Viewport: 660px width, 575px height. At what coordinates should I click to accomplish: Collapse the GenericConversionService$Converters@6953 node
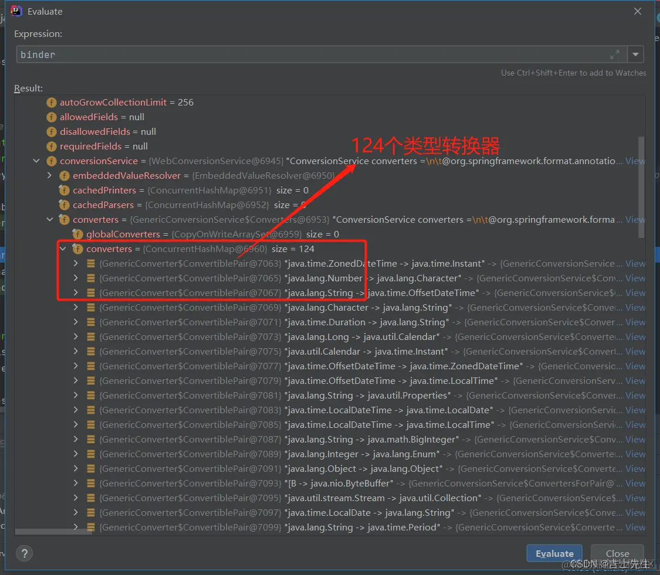50,219
